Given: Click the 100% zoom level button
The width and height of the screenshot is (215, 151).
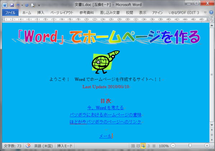Looking at the screenshot, I should point(164,146).
